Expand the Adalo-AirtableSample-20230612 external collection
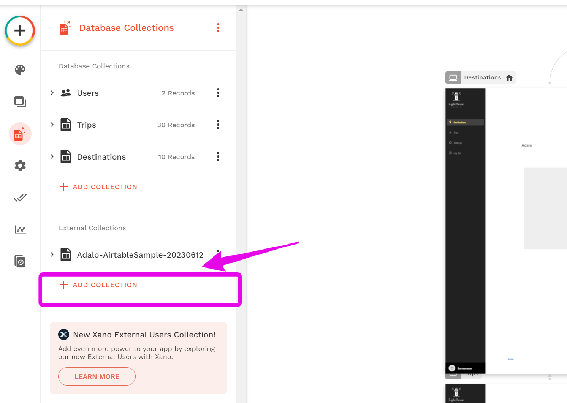This screenshot has width=567, height=403. coord(52,254)
